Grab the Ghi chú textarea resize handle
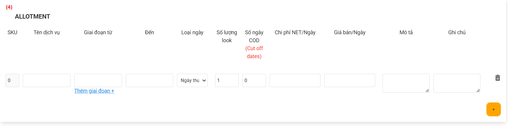The height and width of the screenshot is (129, 508). (478, 91)
